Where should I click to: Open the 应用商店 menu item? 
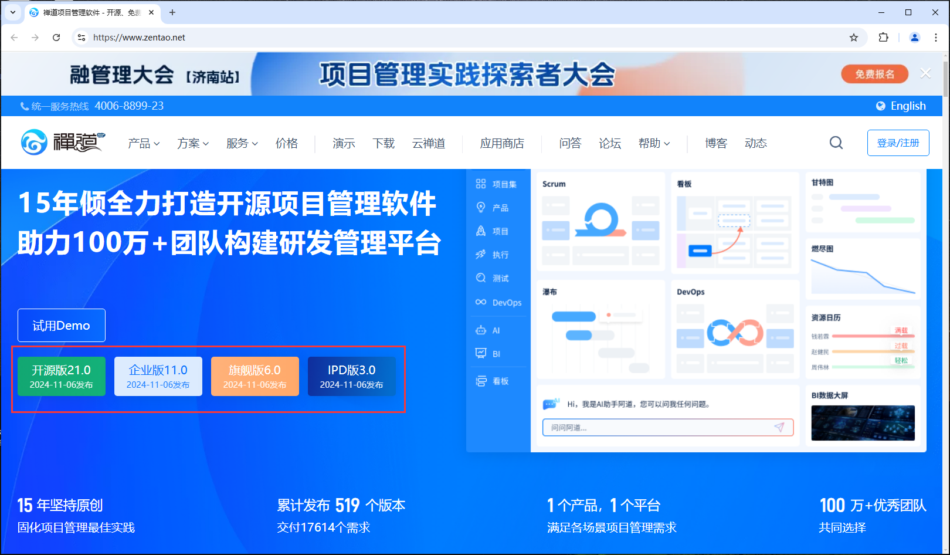coord(502,143)
